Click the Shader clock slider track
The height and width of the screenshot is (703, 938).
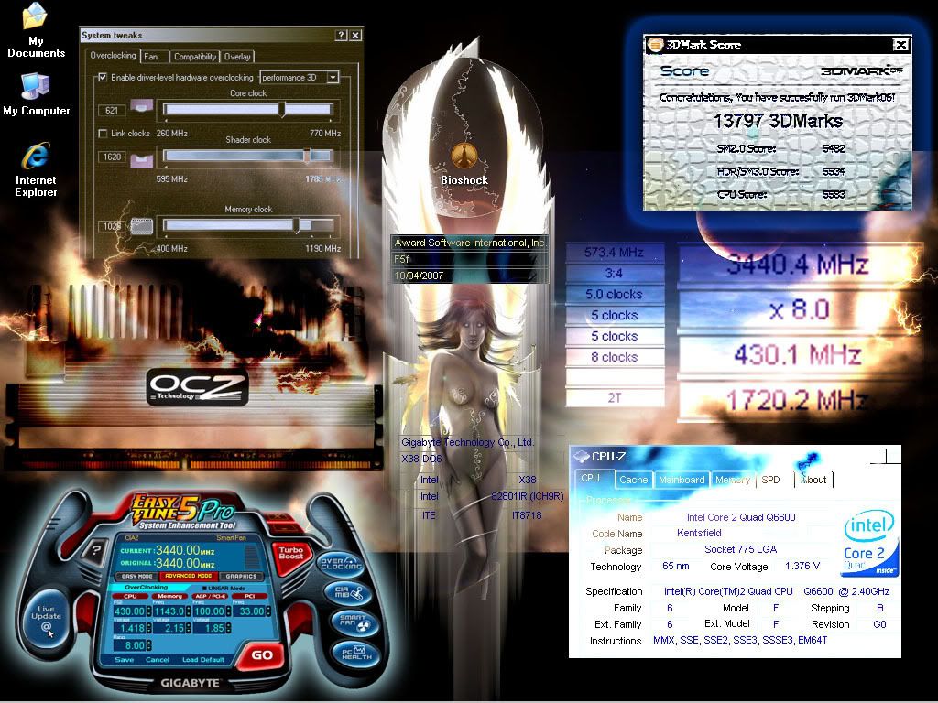click(x=248, y=156)
